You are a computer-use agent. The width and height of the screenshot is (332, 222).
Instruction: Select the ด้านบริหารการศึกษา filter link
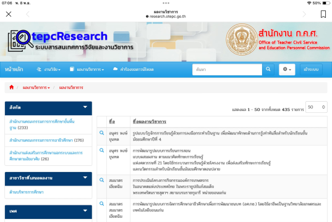click(27, 192)
